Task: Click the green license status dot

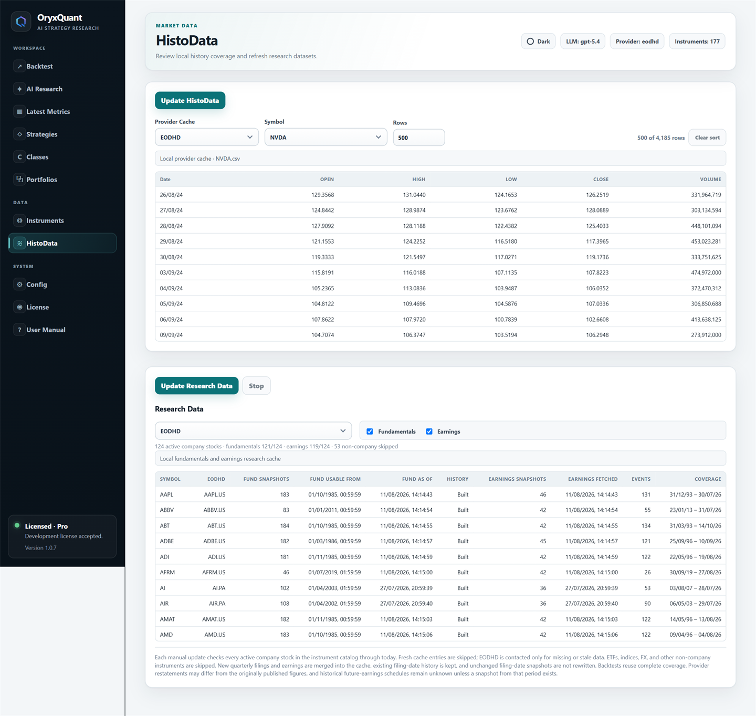Action: [17, 525]
